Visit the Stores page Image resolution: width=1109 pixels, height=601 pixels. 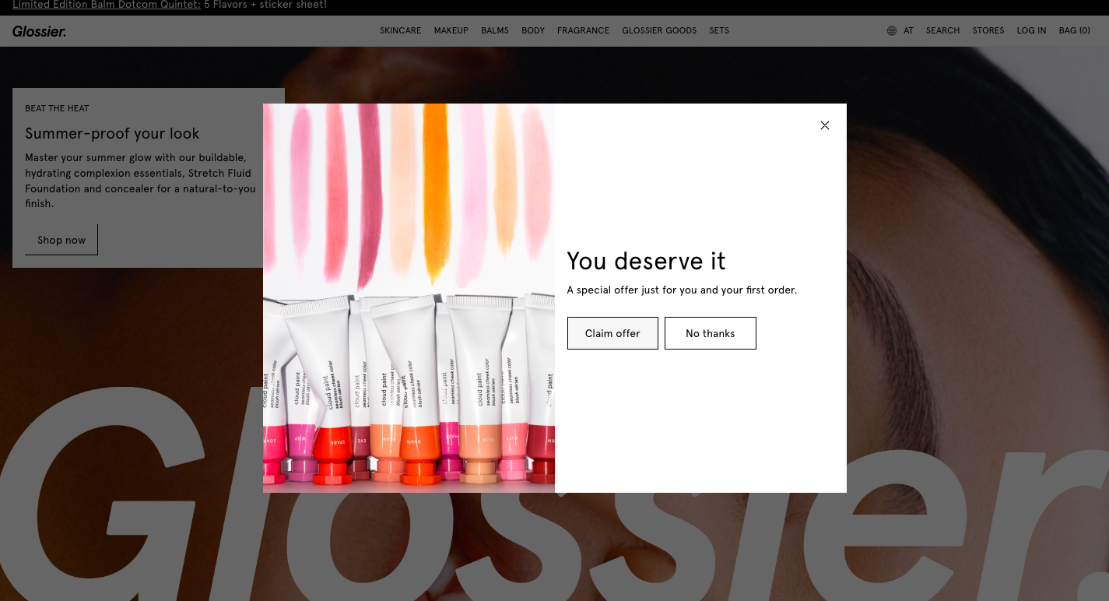coord(988,31)
